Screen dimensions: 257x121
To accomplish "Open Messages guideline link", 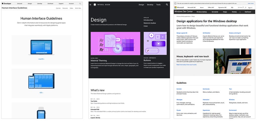I will click(x=179, y=100).
